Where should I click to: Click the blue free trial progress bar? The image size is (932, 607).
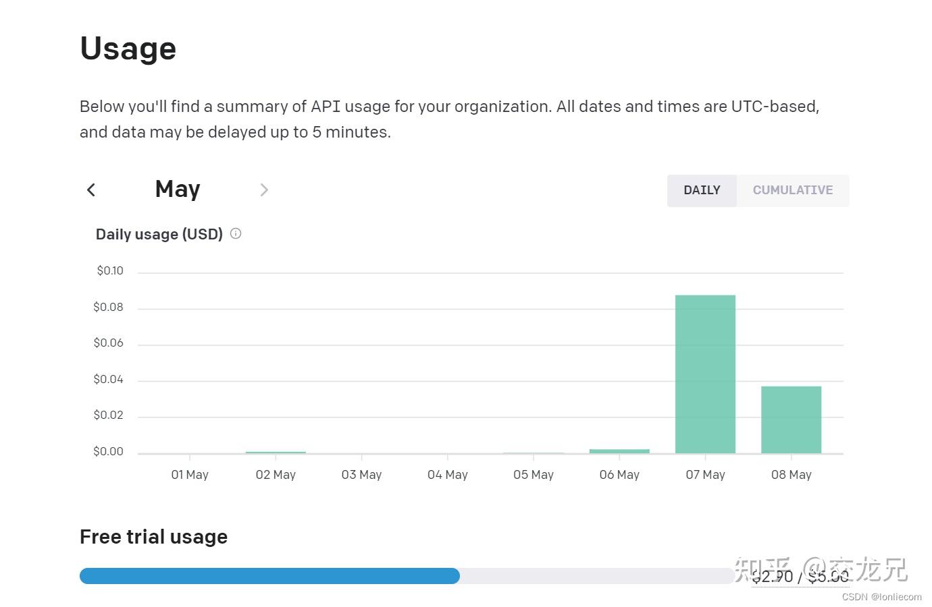click(x=270, y=576)
